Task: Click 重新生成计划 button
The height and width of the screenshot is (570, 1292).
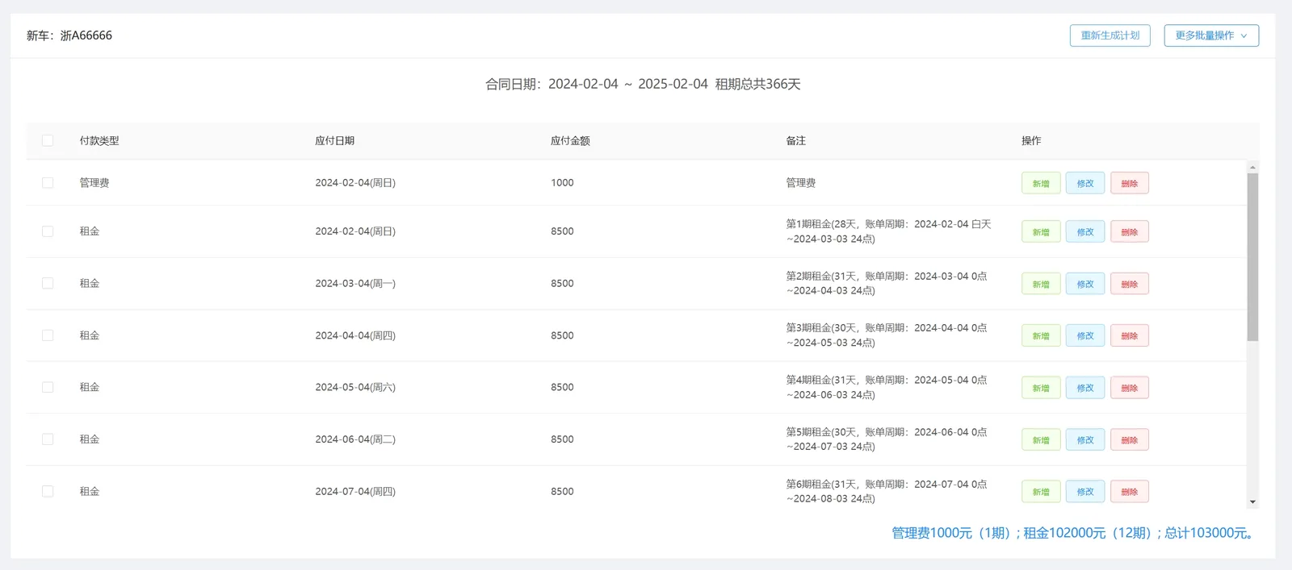Action: pos(1110,35)
